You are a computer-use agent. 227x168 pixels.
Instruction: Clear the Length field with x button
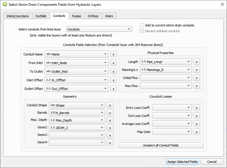pos(197,62)
